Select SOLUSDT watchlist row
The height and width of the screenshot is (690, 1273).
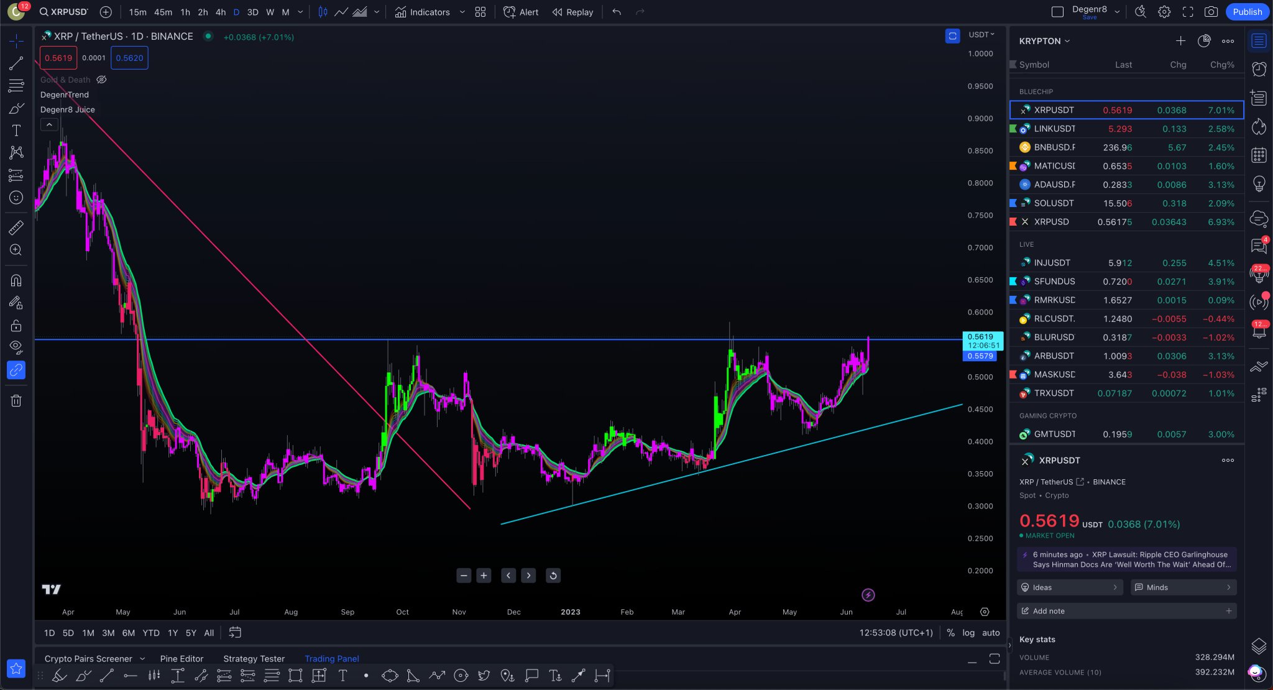1127,203
